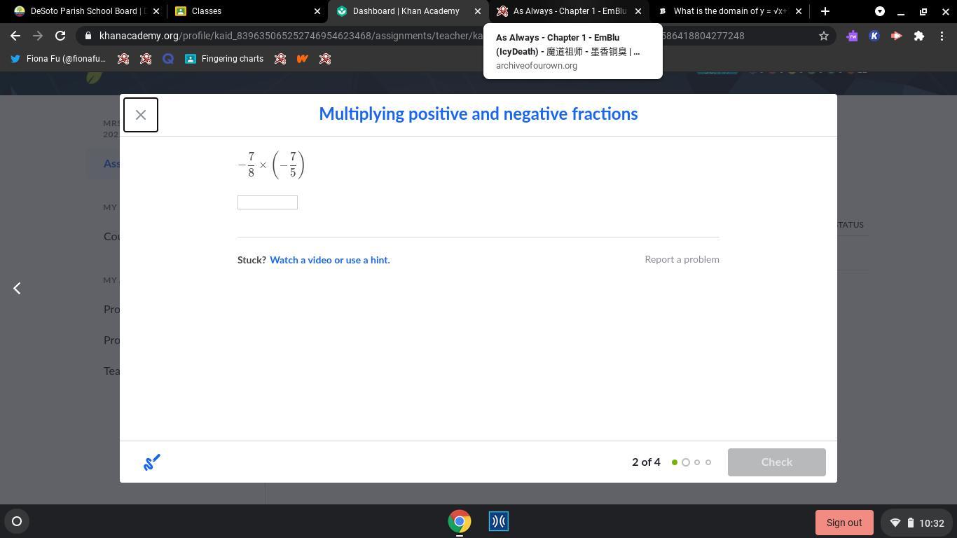
Task: Close the Multiplying fractions exercise dialog
Action: [141, 115]
